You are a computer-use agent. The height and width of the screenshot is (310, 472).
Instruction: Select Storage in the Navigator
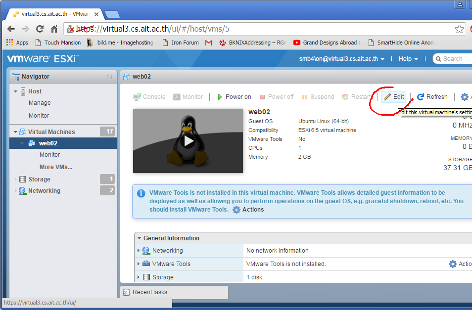click(40, 179)
